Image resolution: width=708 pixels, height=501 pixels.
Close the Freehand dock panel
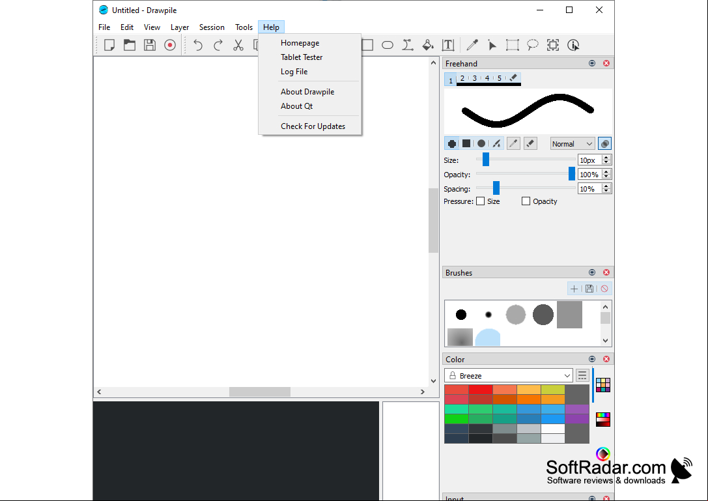pyautogui.click(x=606, y=63)
